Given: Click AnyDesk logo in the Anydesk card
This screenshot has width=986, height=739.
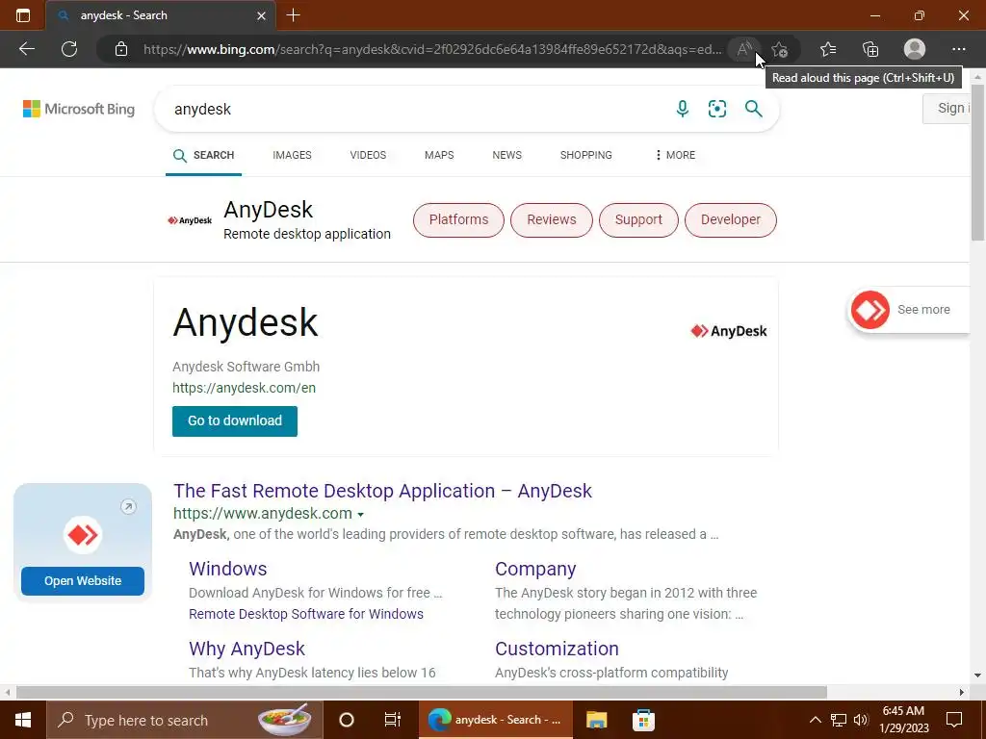Looking at the screenshot, I should point(728,331).
